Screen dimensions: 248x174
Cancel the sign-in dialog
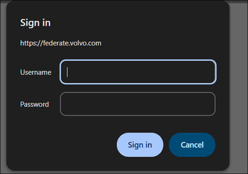(x=192, y=145)
